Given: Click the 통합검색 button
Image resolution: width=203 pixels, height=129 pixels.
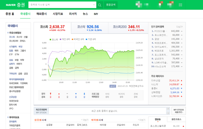Looking at the screenshot, I should [x=111, y=5].
